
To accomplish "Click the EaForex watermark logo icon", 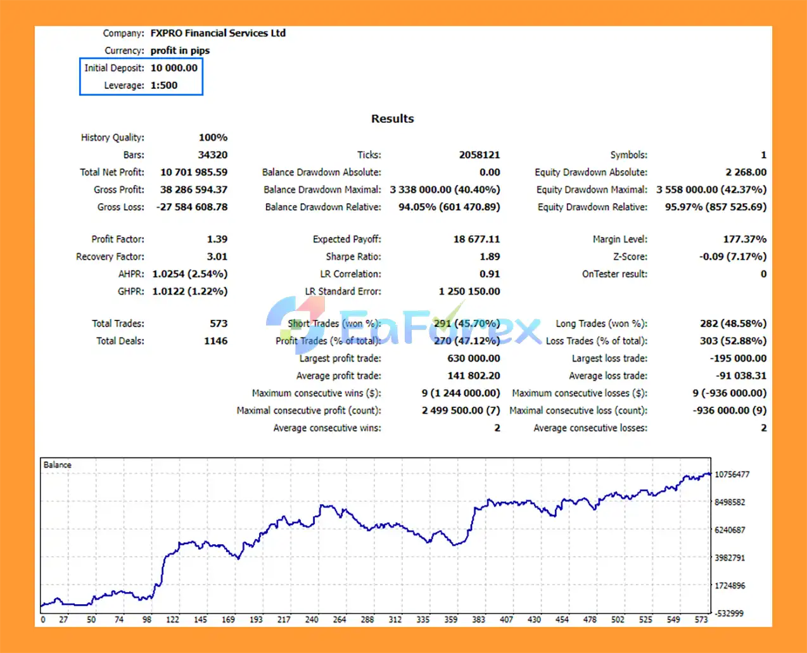I will tap(296, 322).
